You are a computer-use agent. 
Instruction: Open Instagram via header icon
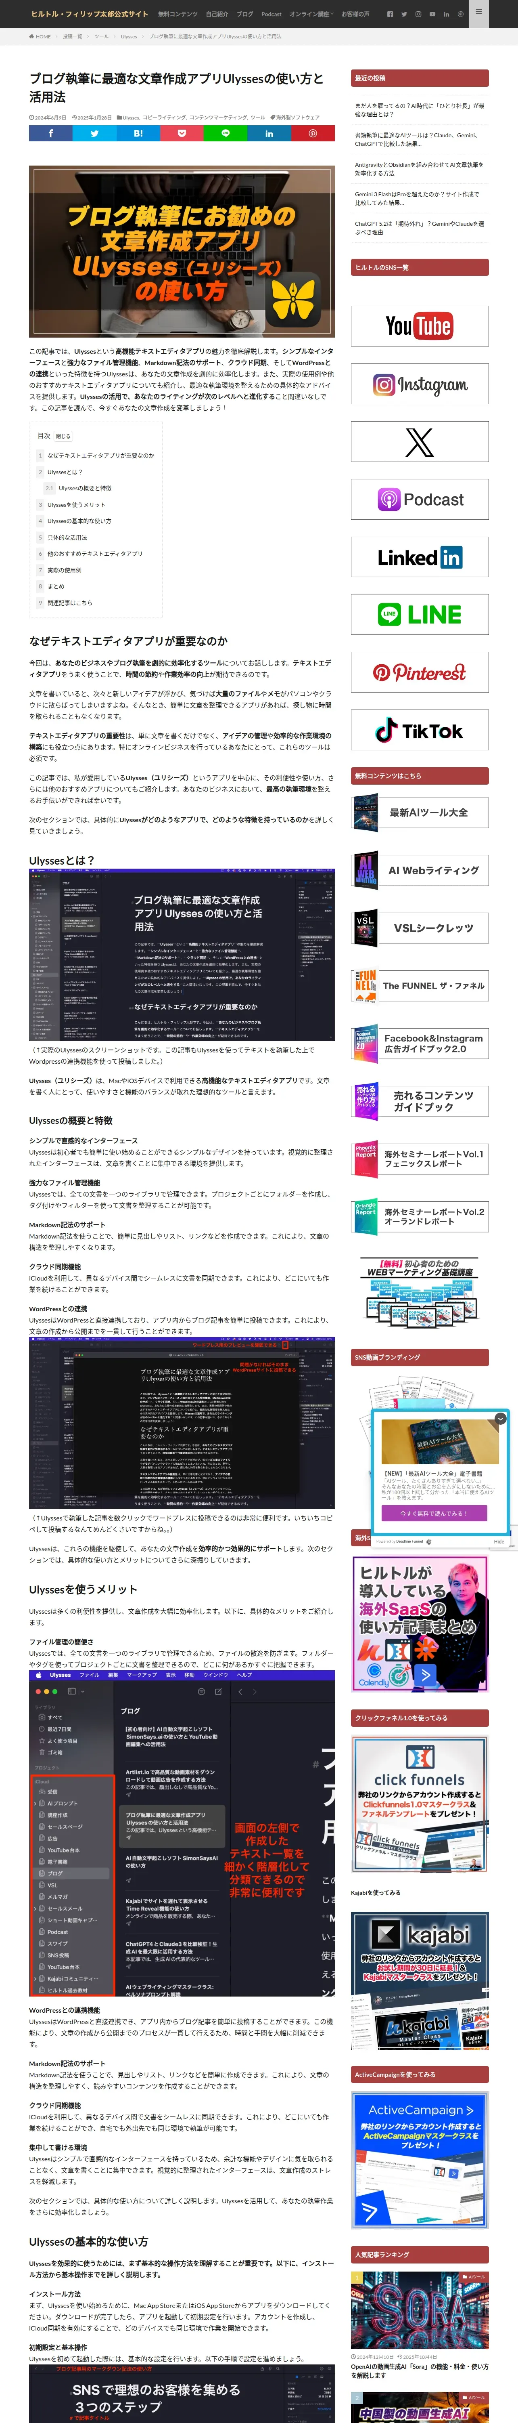point(418,14)
